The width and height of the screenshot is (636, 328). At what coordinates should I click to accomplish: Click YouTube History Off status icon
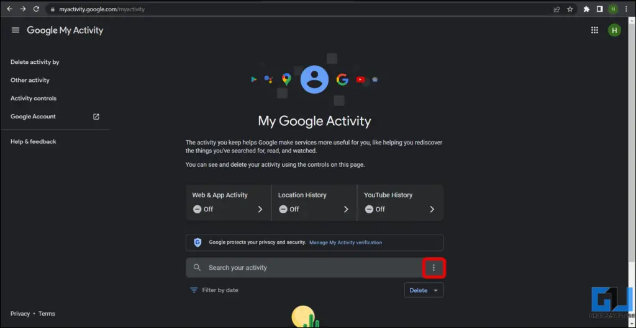click(369, 210)
